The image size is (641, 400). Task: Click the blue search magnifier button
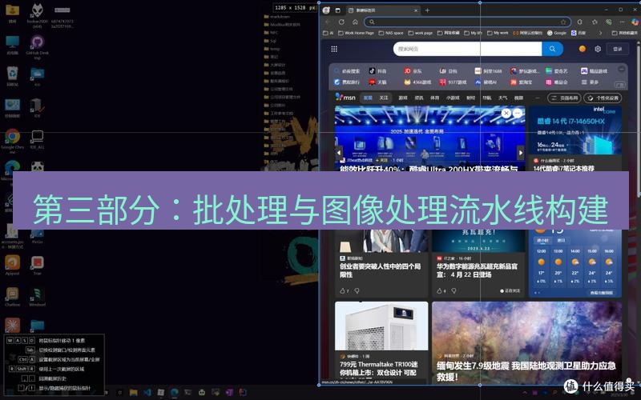point(552,49)
